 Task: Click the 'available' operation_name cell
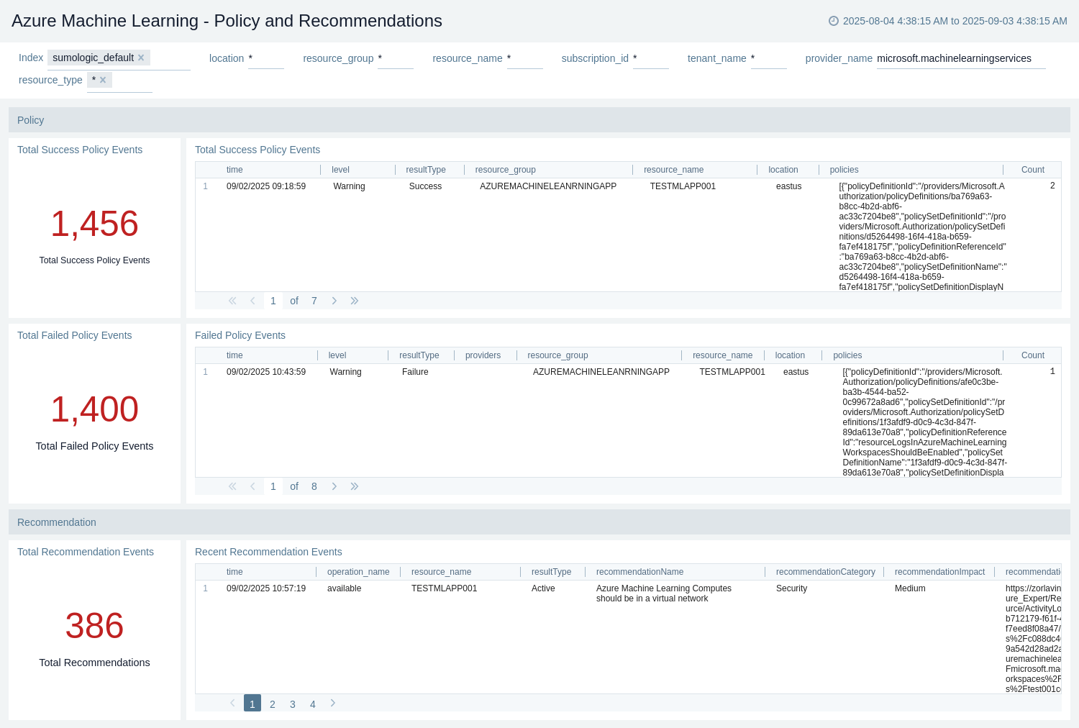pos(344,588)
